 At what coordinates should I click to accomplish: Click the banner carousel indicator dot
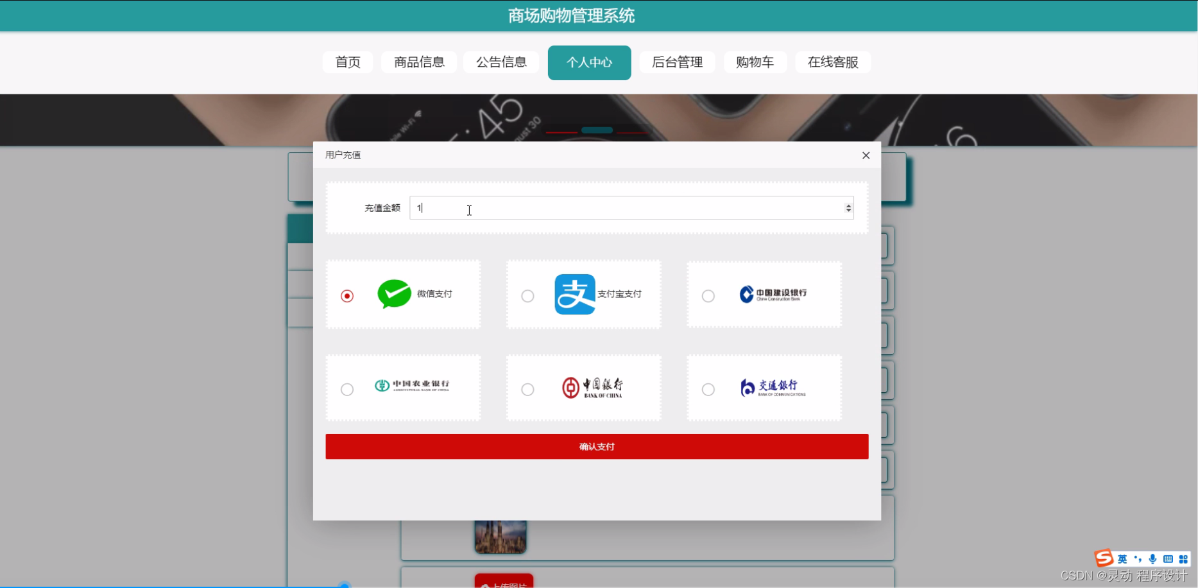597,130
